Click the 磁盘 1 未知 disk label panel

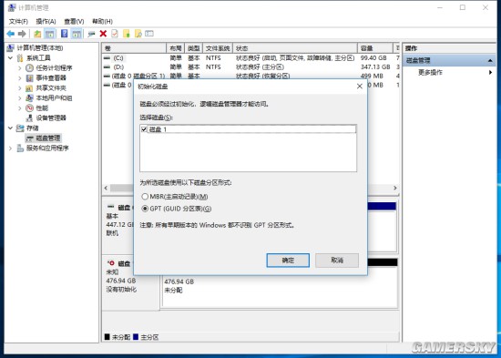click(130, 282)
